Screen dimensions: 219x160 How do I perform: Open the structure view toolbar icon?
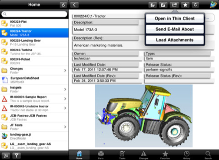153,5
